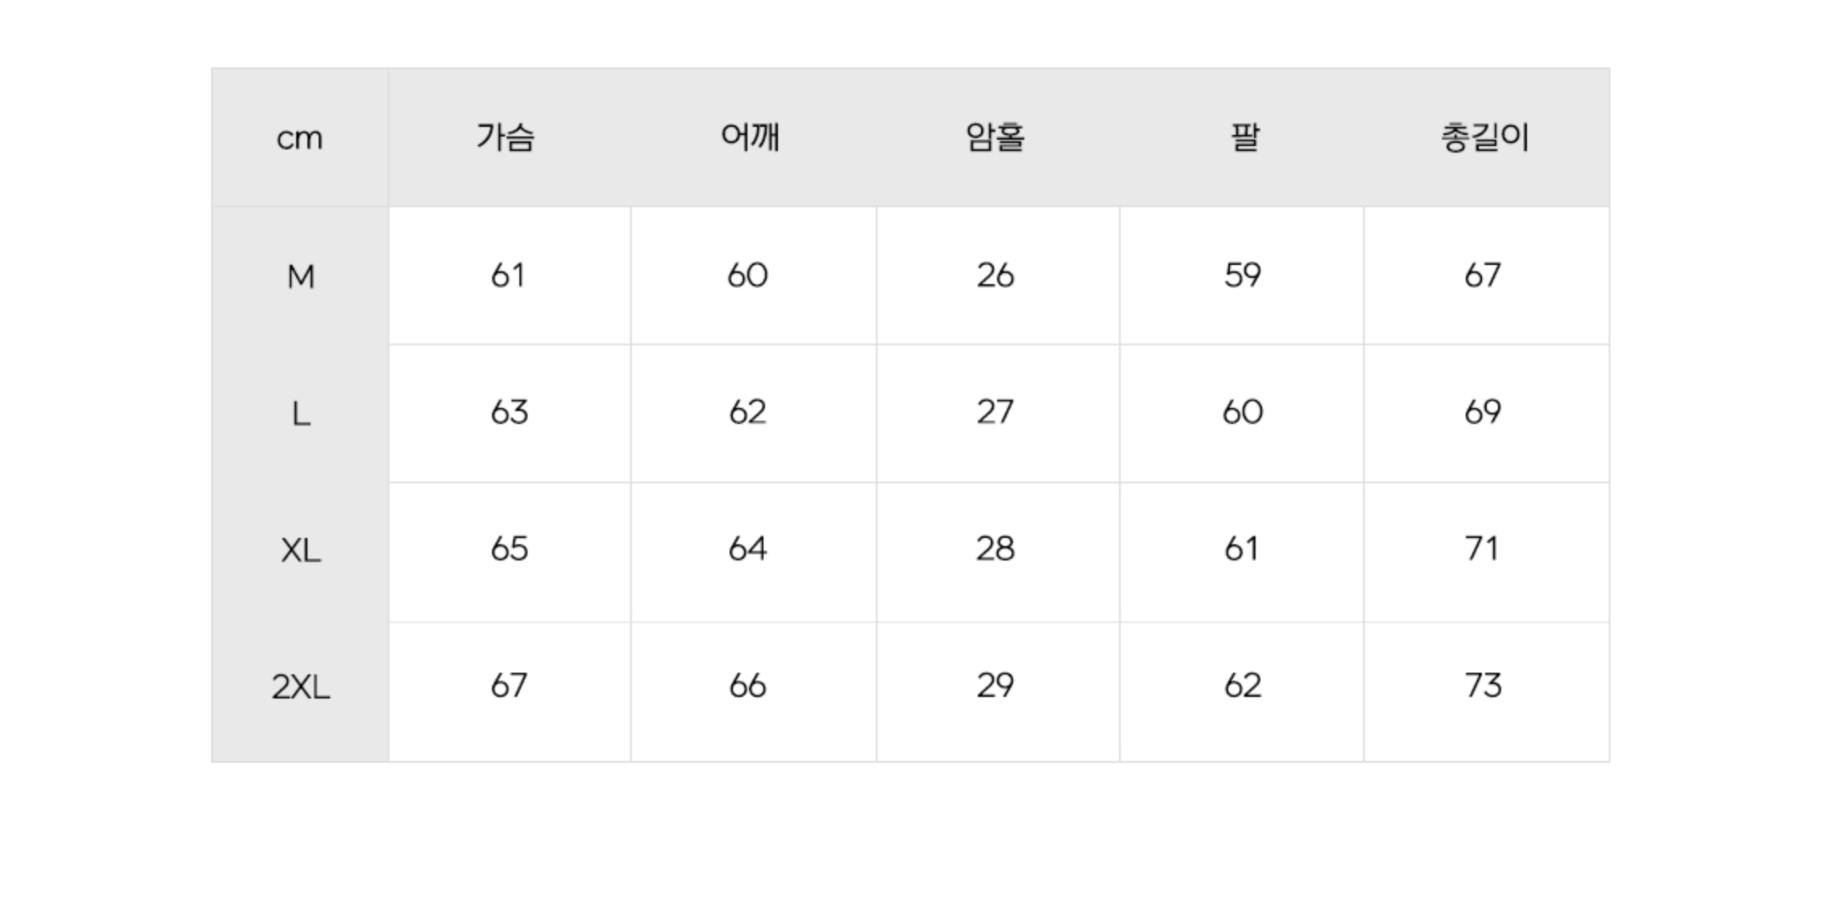This screenshot has width=1848, height=904.
Task: Select the 총길이 column header
Action: [x=1484, y=136]
